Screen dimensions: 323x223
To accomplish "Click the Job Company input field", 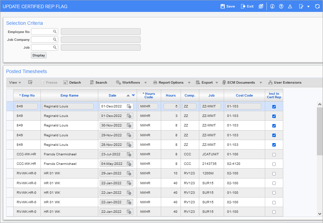I will (42, 39).
